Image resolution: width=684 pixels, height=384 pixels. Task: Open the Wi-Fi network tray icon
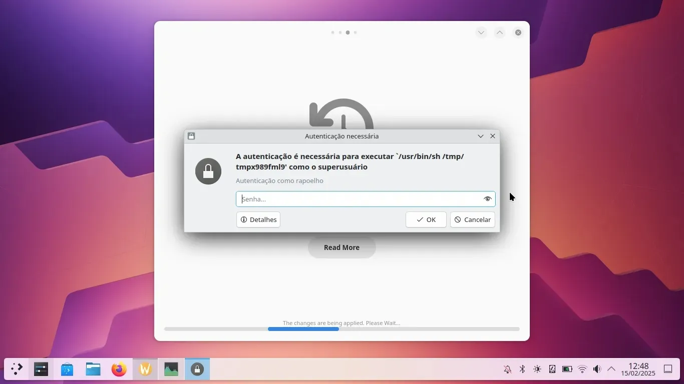tap(582, 369)
